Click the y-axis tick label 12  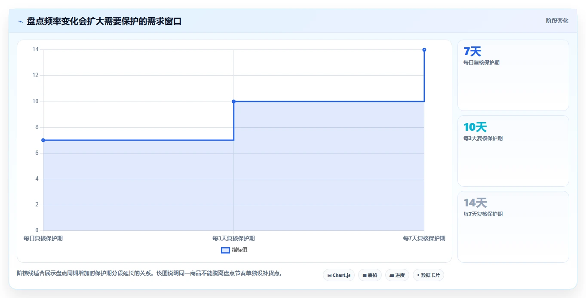pos(35,75)
